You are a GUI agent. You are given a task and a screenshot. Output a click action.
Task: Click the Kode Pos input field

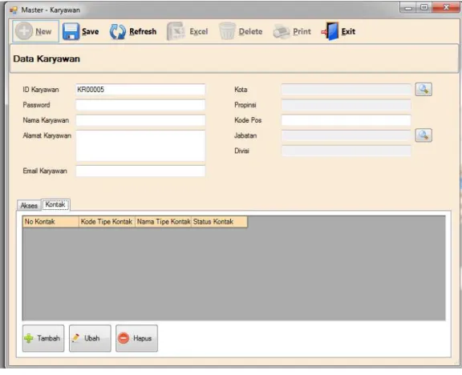point(346,120)
